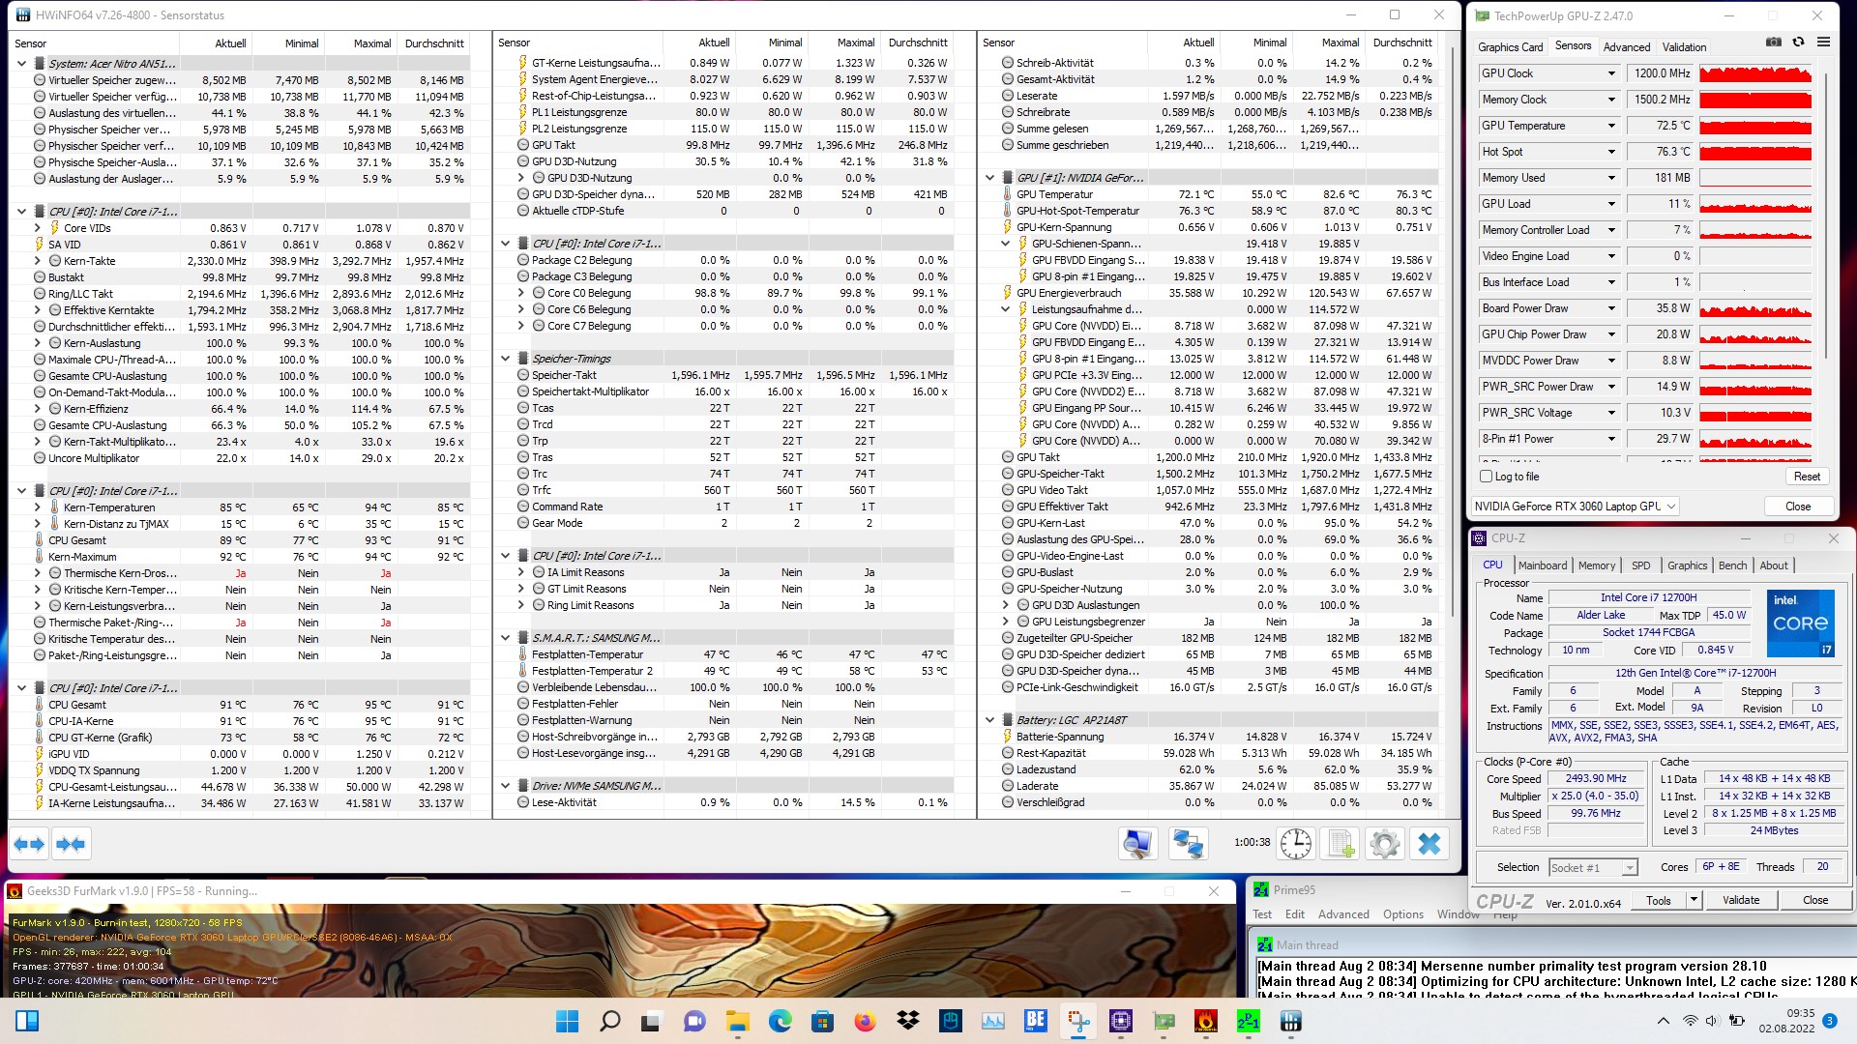The image size is (1857, 1044).
Task: Open the Advanced menu in Prime95
Action: (x=1342, y=914)
